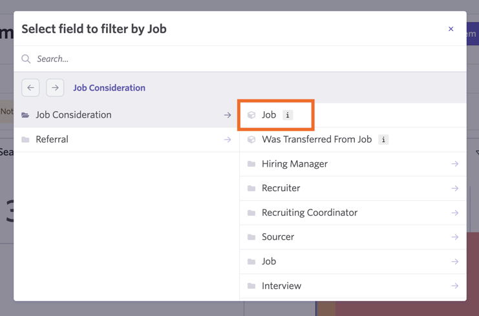Image resolution: width=479 pixels, height=316 pixels.
Task: Open the Hiring Manager folder
Action: point(353,164)
